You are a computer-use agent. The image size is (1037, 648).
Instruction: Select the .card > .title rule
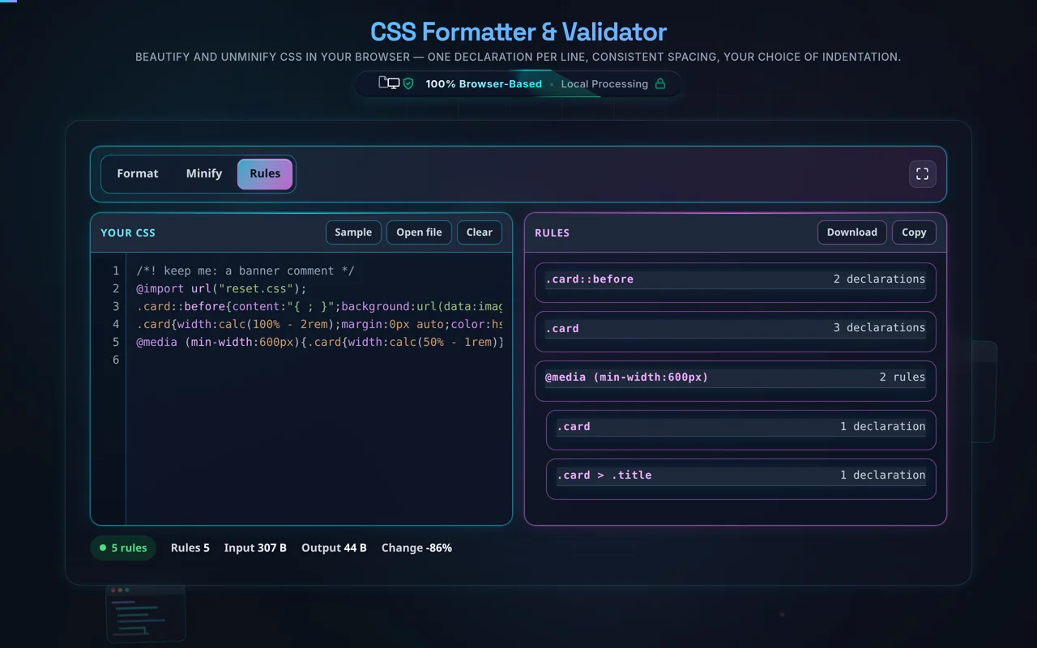click(741, 479)
